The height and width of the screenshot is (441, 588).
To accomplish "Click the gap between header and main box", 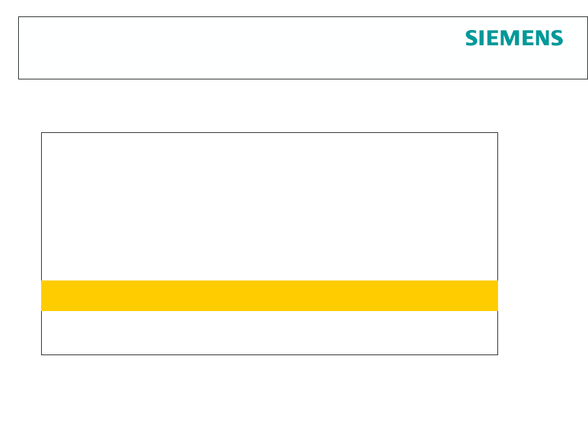I will (x=294, y=106).
